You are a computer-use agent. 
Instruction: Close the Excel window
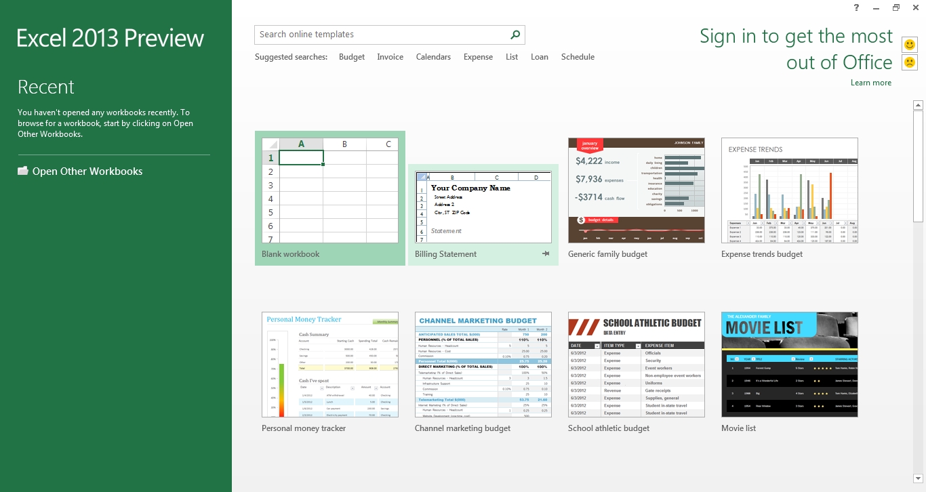click(x=915, y=7)
